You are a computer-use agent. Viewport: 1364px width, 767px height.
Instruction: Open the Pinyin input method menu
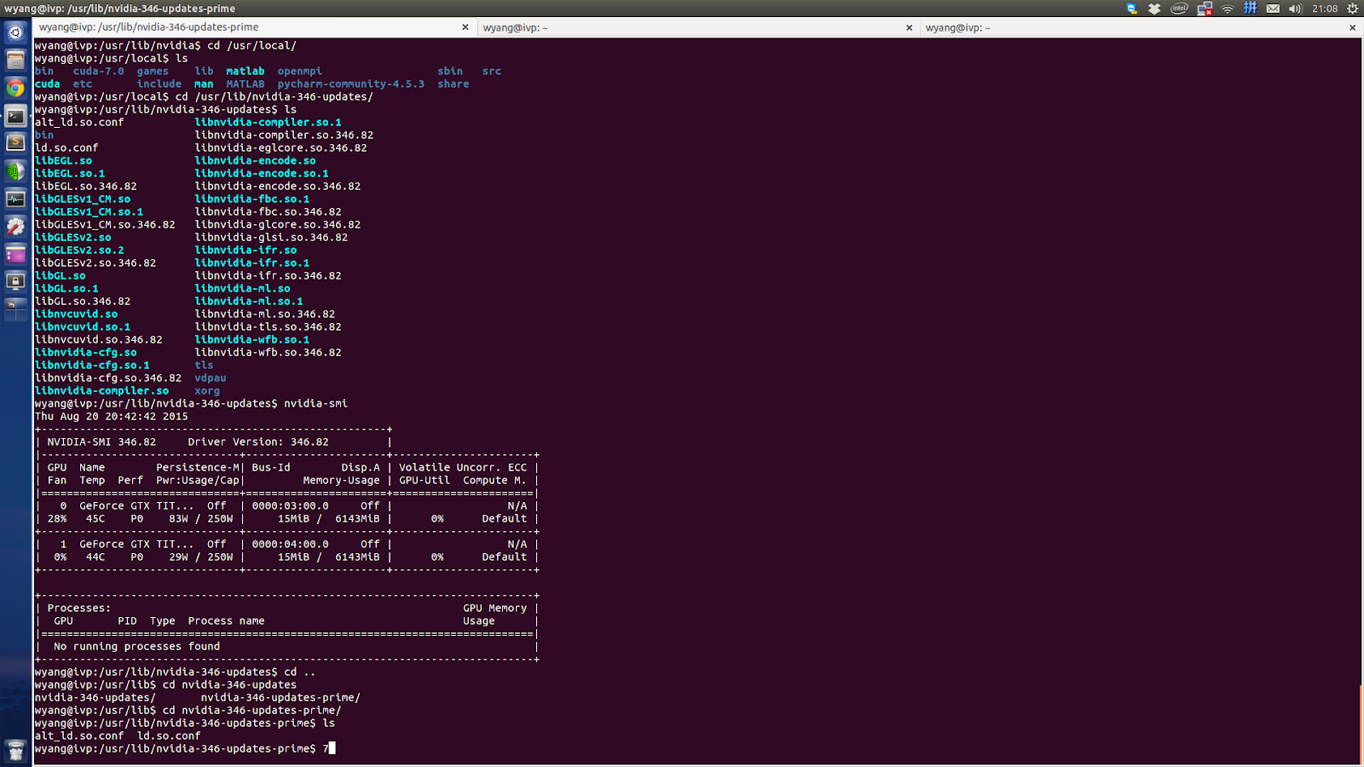[x=1251, y=9]
